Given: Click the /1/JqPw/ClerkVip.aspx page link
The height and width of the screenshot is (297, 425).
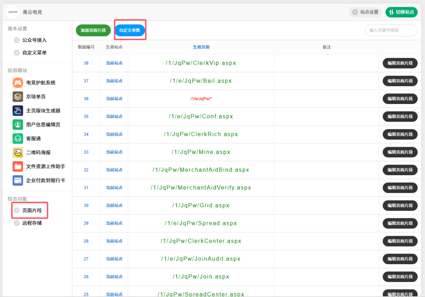Looking at the screenshot, I should pos(201,63).
